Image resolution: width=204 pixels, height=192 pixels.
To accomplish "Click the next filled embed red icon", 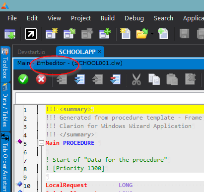I will tap(115, 79).
